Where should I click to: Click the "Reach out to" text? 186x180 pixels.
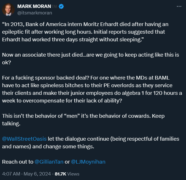tap(18, 162)
